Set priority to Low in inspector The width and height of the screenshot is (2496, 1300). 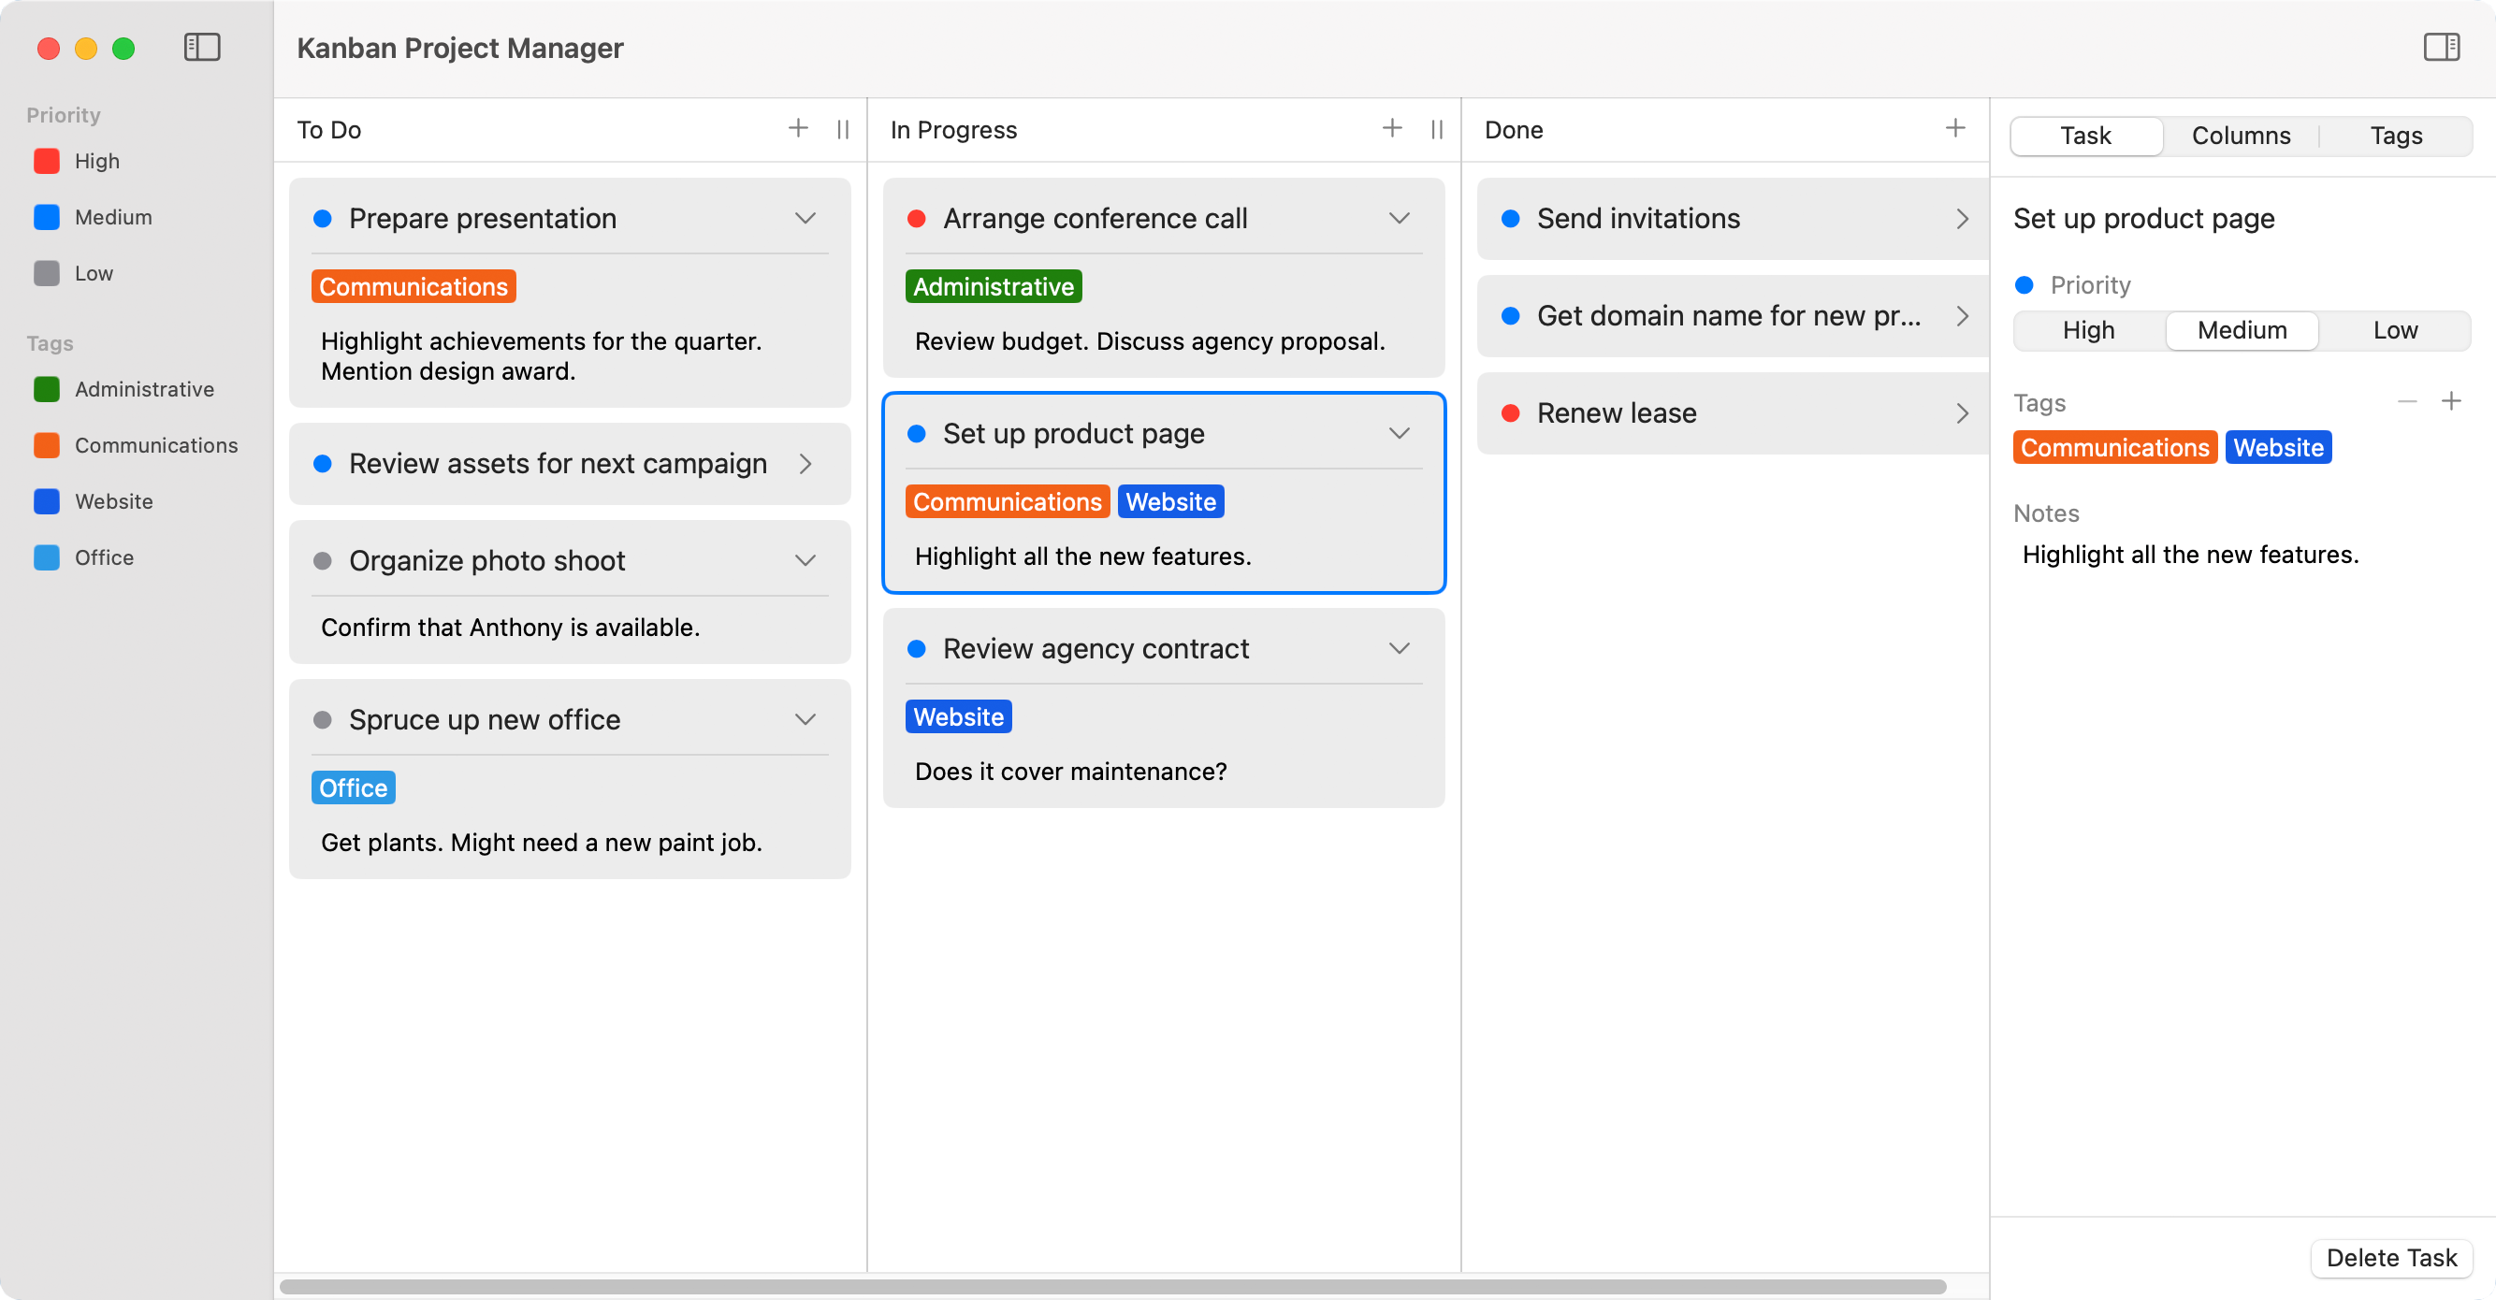2394,330
